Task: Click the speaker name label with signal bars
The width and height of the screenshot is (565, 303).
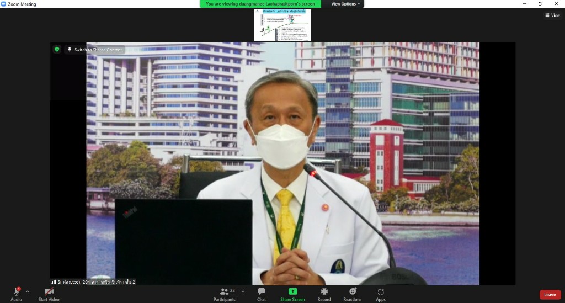Action: (x=93, y=281)
